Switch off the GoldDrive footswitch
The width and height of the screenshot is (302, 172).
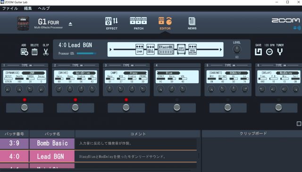(x=75, y=107)
